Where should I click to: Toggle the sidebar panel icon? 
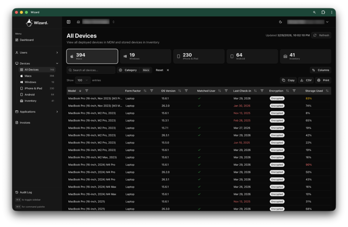click(69, 22)
